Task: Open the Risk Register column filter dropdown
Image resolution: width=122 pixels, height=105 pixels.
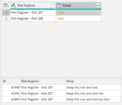Action: (53, 5)
